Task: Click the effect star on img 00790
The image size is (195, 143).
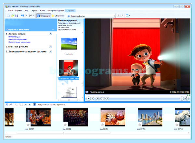Action: click(65, 124)
